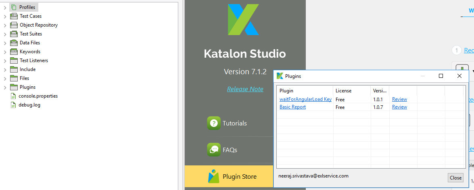
Task: Click the Data Files database icon
Action: pos(14,43)
